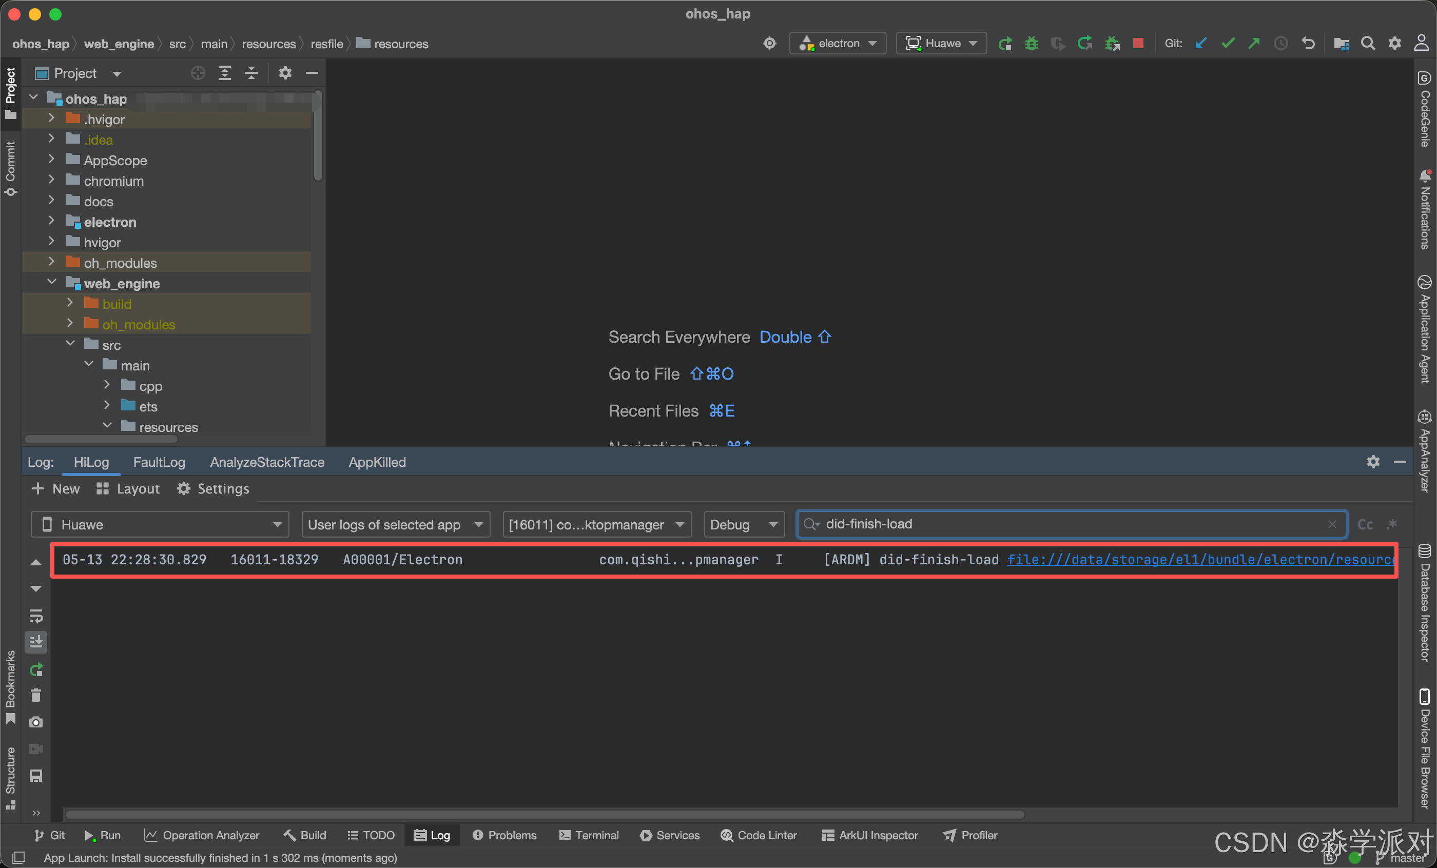Screen dimensions: 1437x868
Task: Open the Device File Browser sidebar panel
Action: coord(1424,749)
